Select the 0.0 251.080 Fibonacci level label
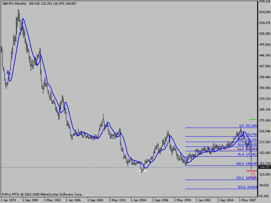The width and height of the screenshot is (271, 203). [x=248, y=126]
